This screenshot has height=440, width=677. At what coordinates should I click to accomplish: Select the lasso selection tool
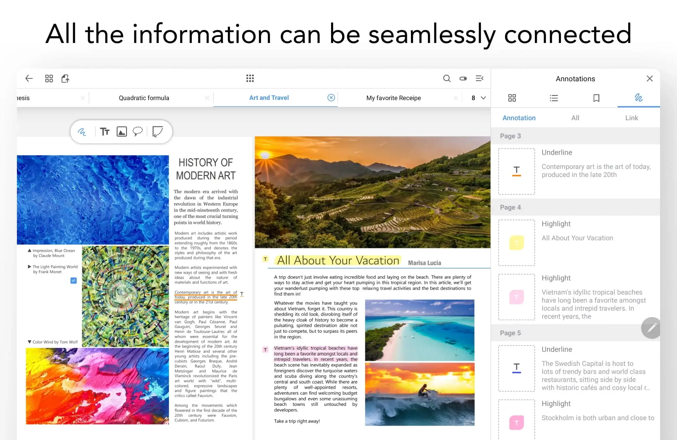pos(137,132)
